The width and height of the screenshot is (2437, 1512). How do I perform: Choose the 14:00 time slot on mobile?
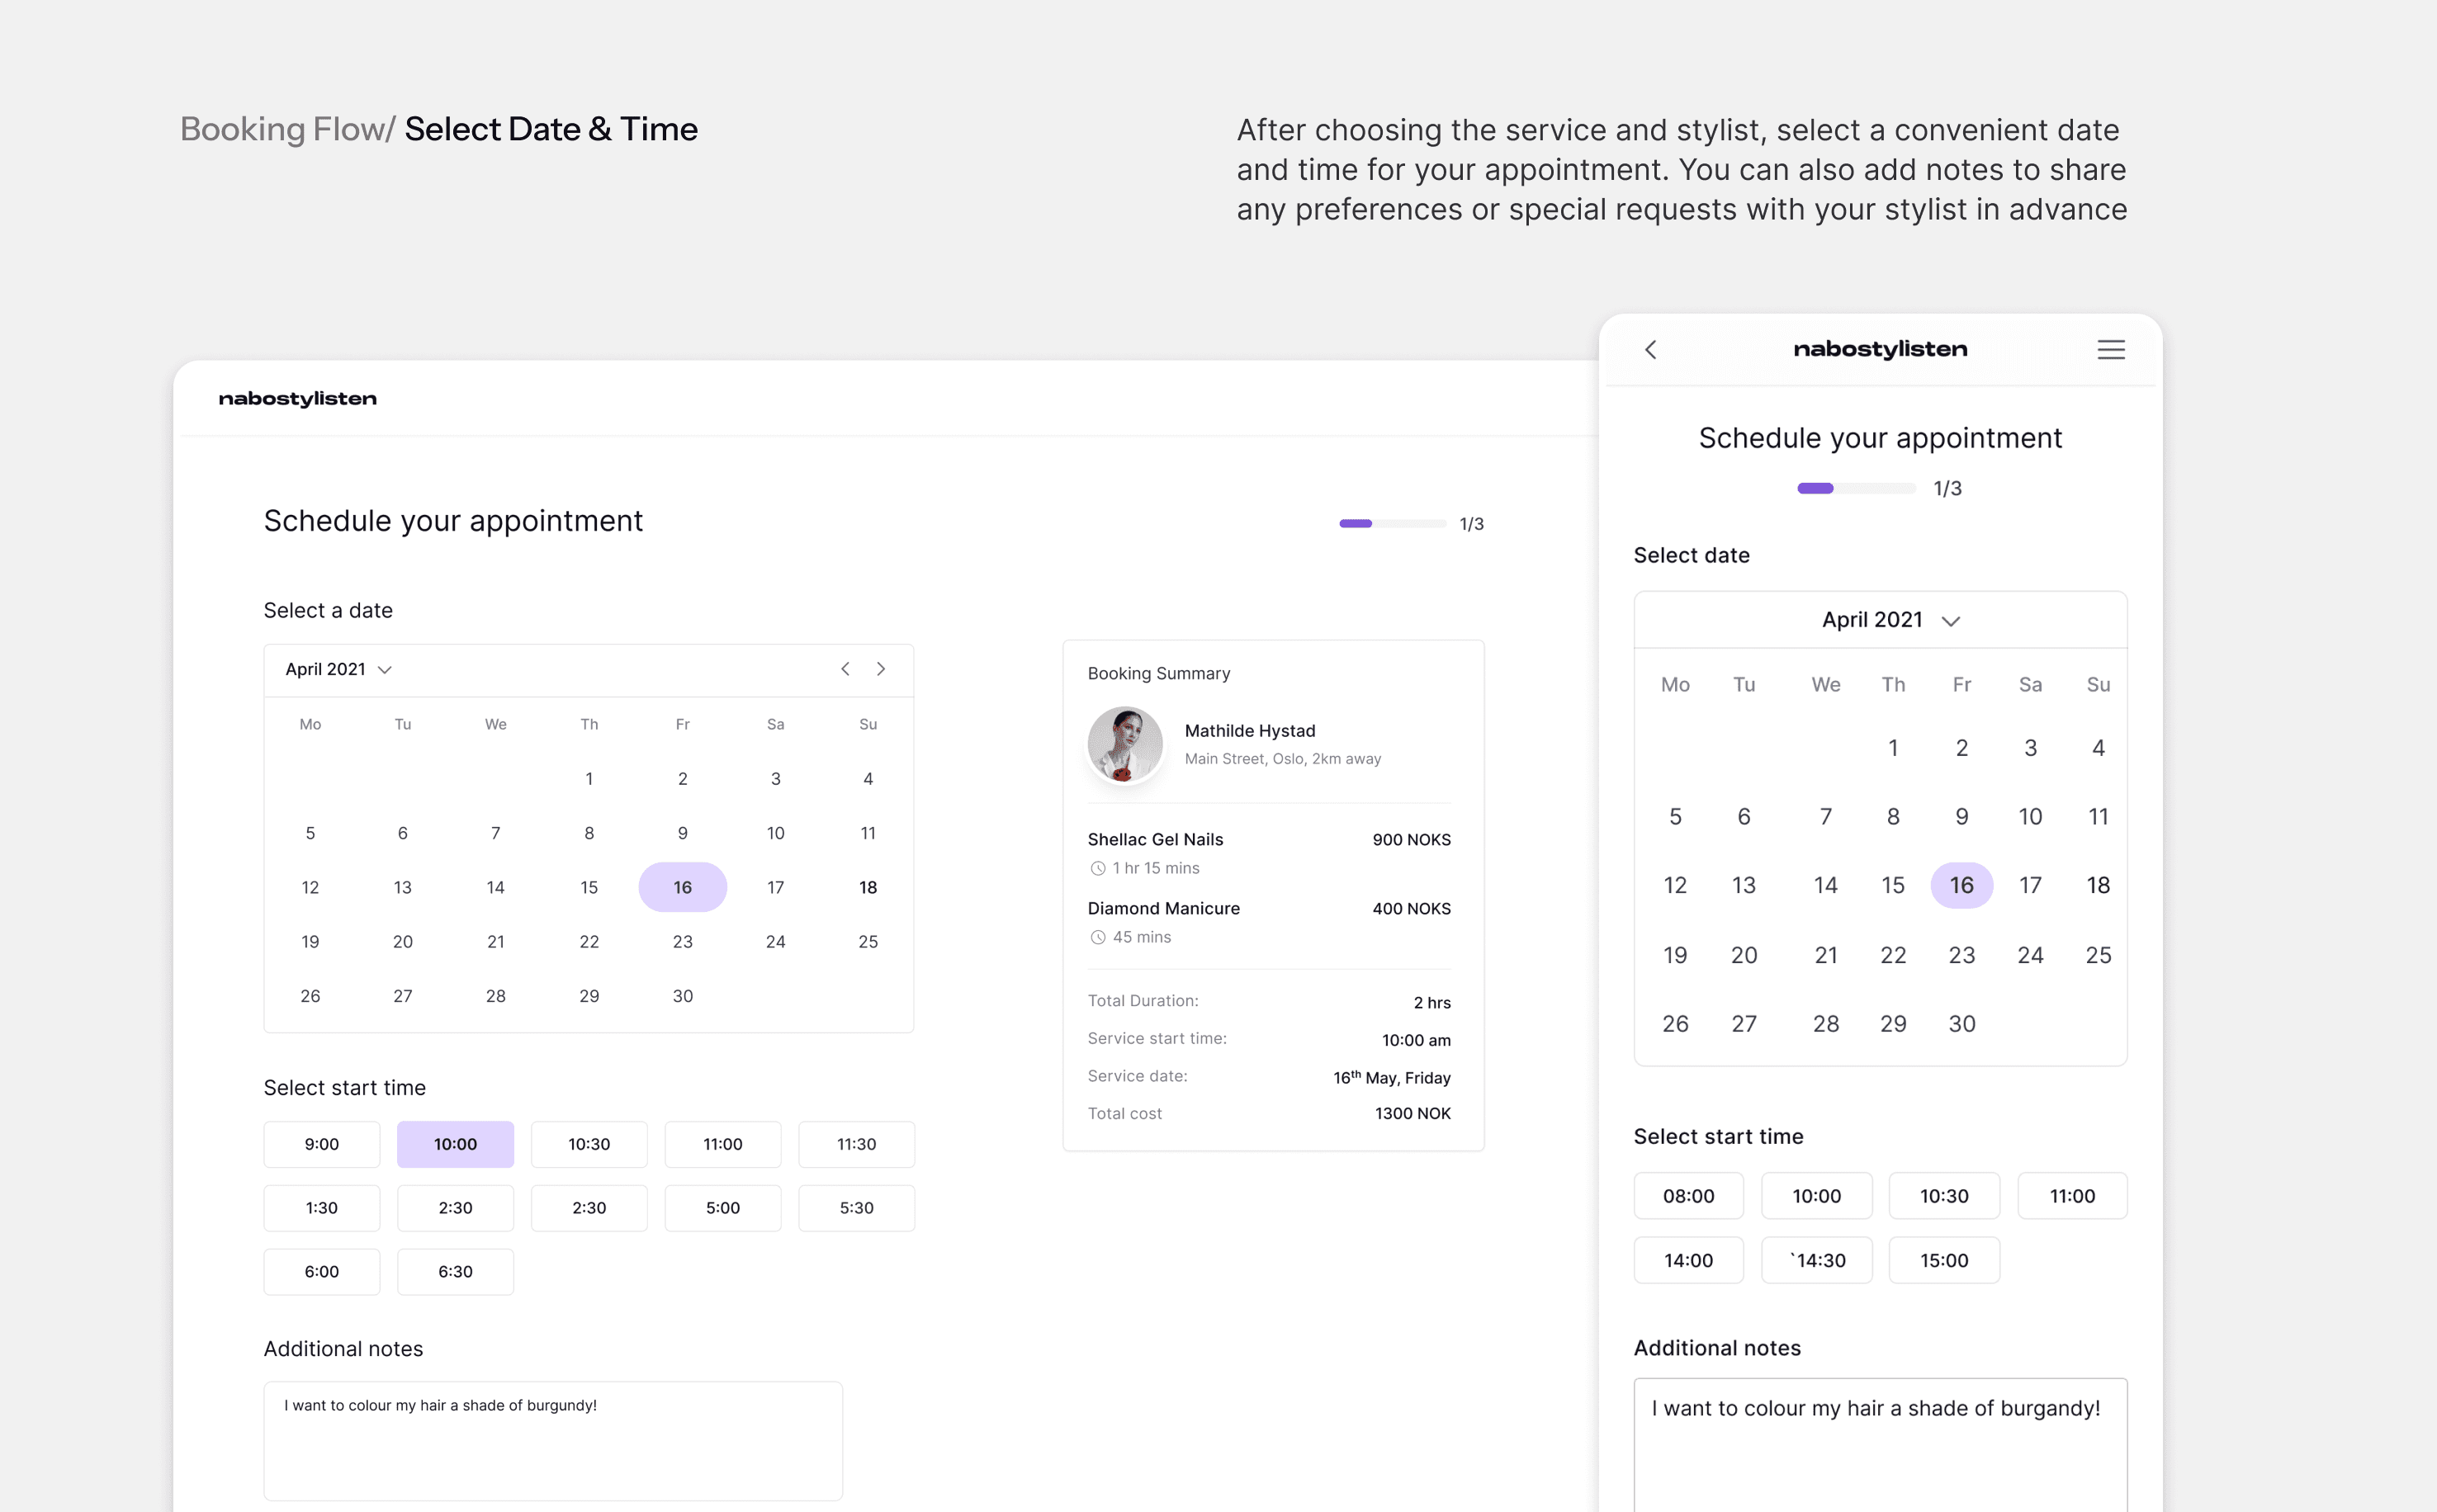[1688, 1260]
